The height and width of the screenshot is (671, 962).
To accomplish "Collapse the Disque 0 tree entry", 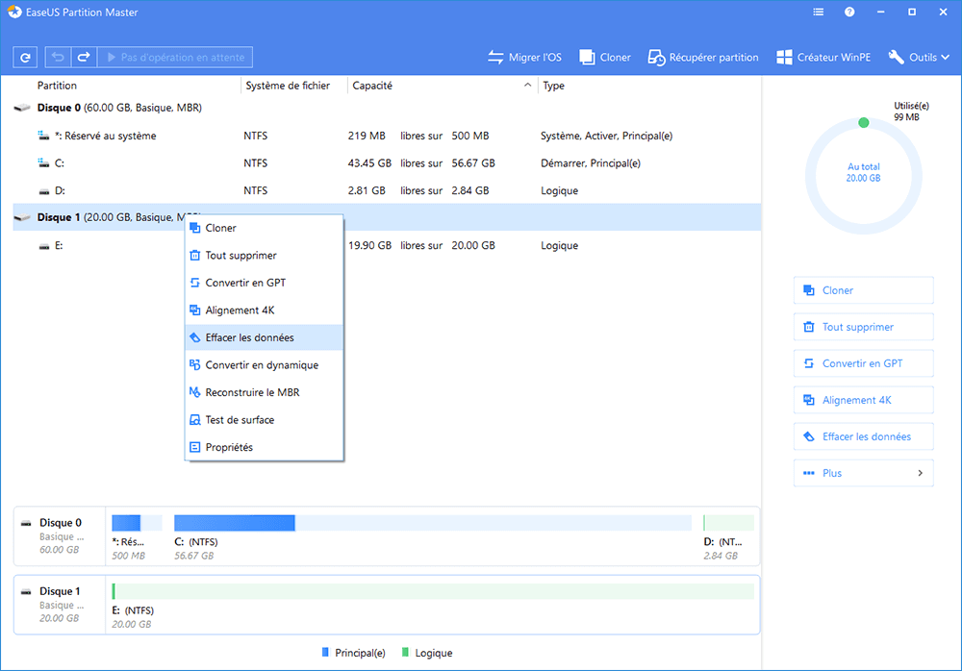I will [21, 108].
